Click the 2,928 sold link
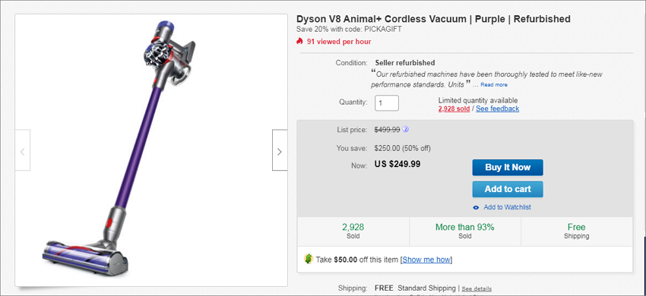Viewport: 646px width, 296px height. tap(454, 109)
